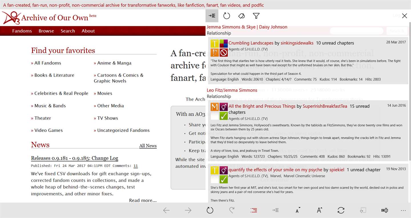Select Jemma Simmons & Skye | Daisy Johnson tag

click(x=247, y=27)
